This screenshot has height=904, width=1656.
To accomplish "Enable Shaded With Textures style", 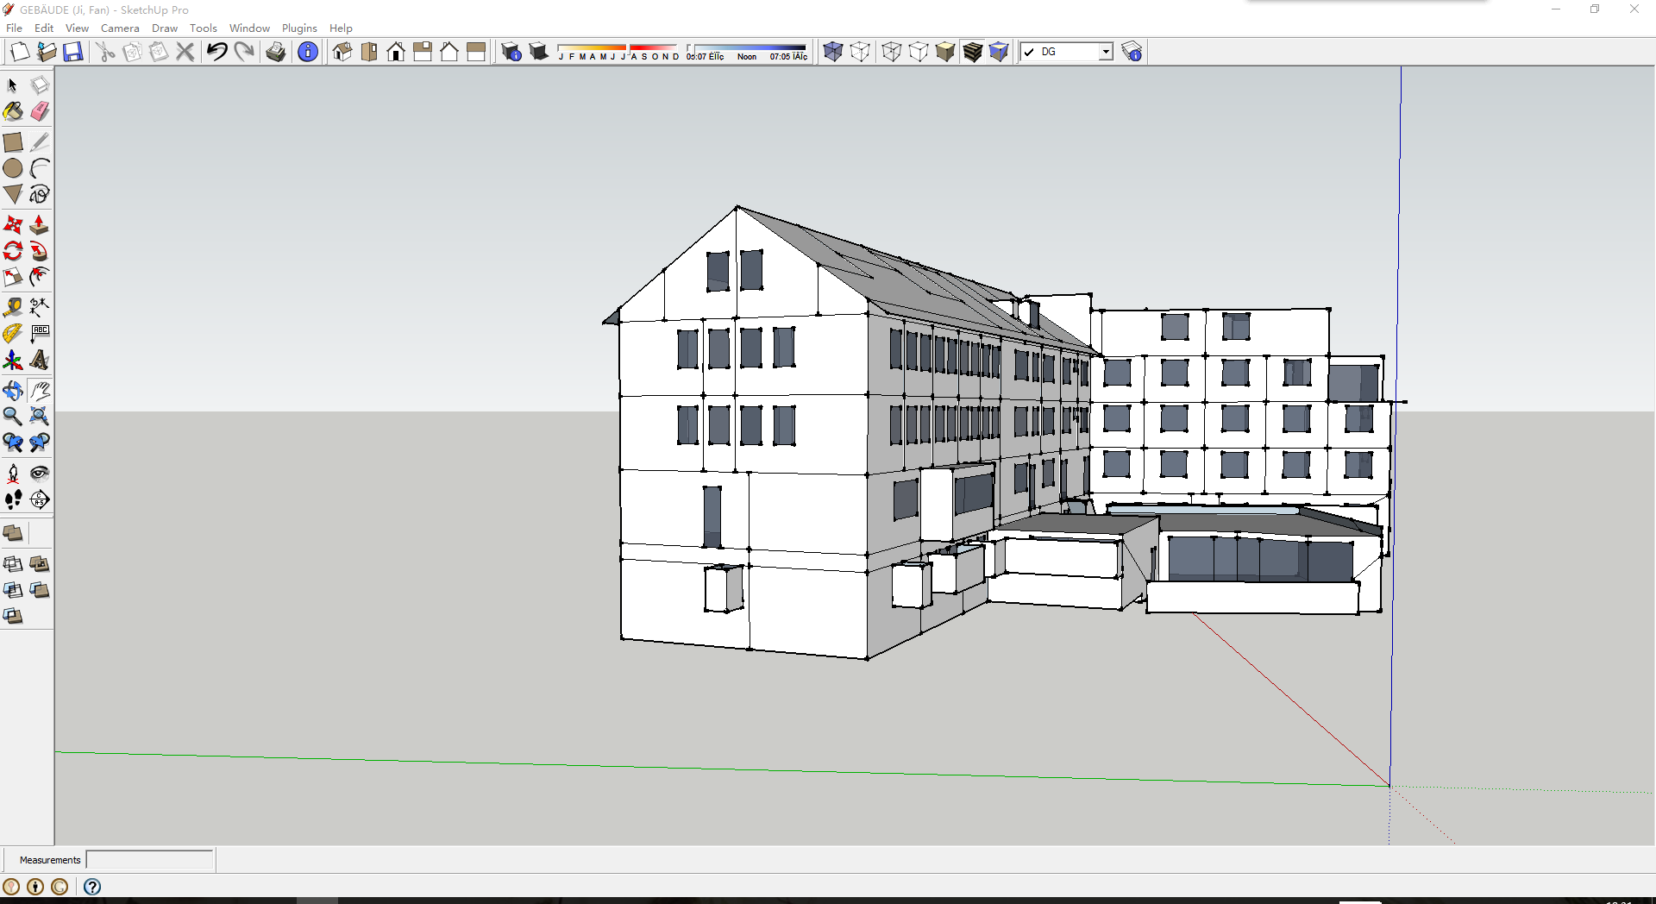I will click(x=972, y=52).
